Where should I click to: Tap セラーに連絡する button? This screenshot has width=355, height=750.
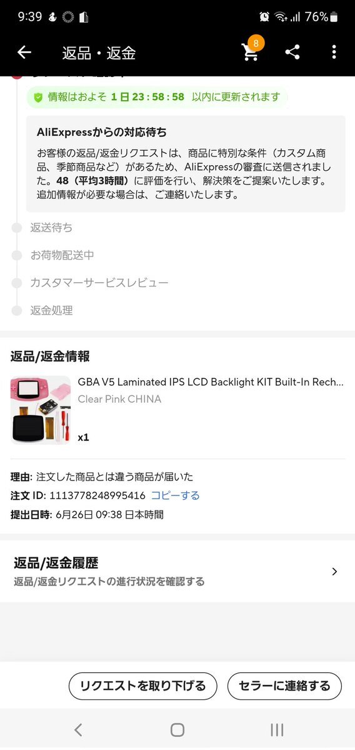[284, 686]
